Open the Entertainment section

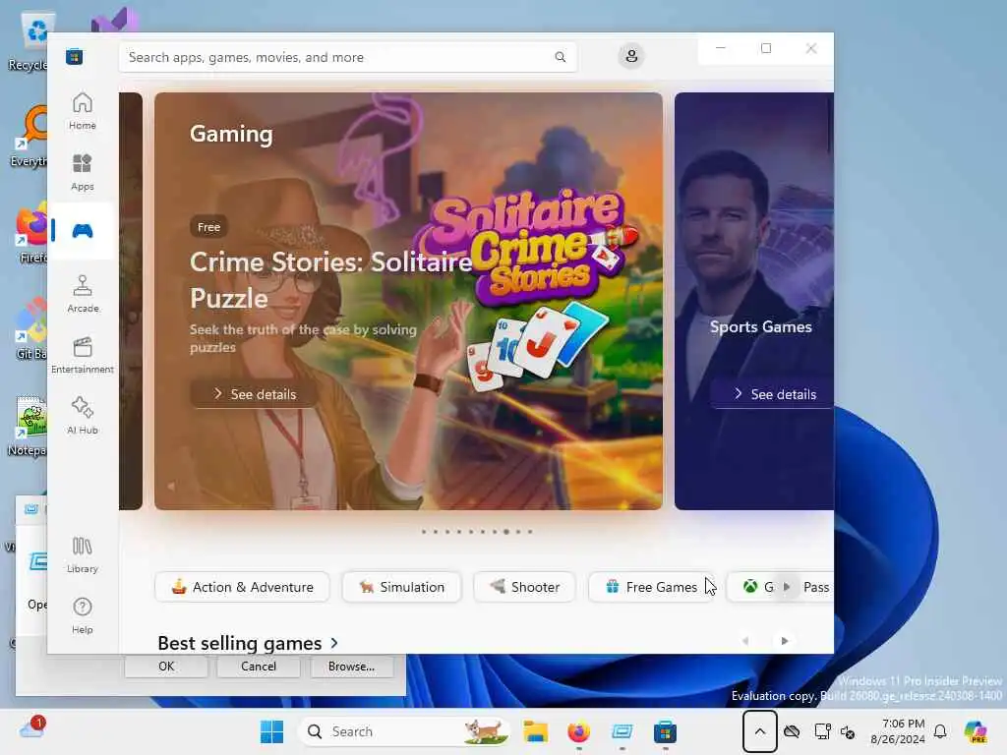click(83, 355)
